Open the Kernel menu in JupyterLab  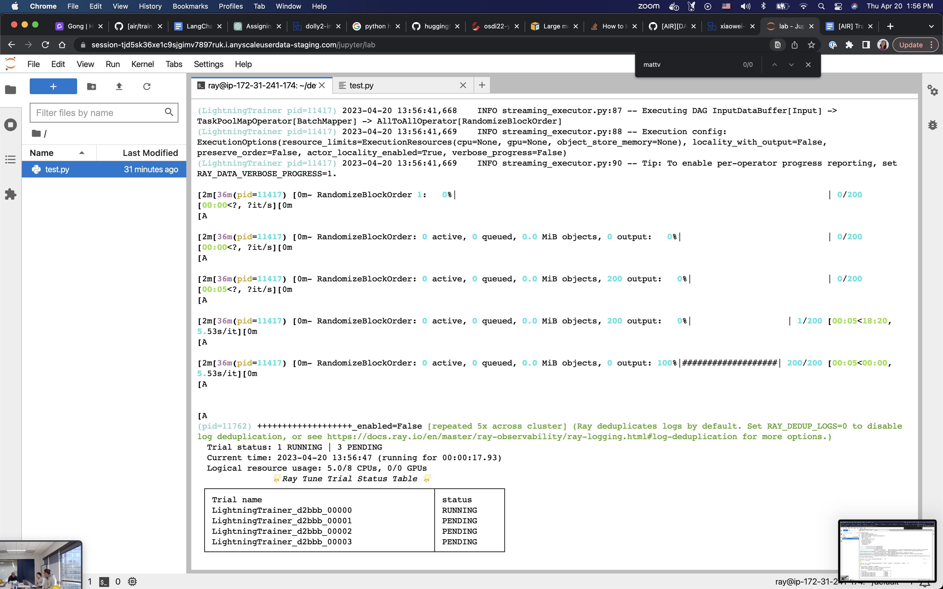(x=143, y=64)
